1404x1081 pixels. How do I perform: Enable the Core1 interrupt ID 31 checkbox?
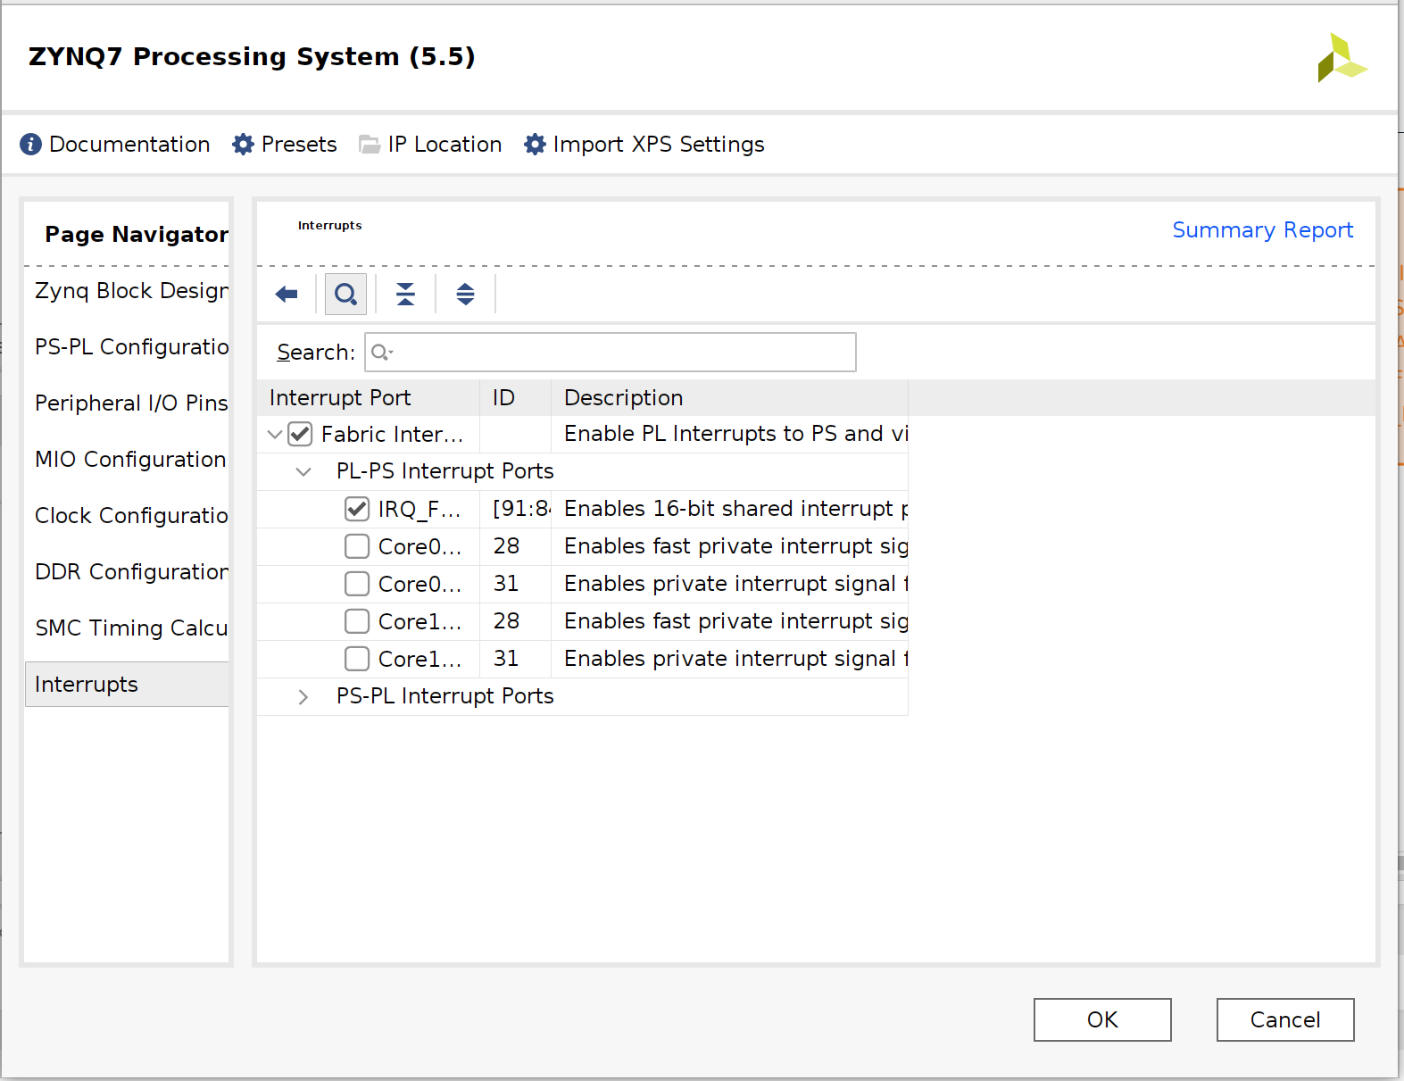click(357, 659)
